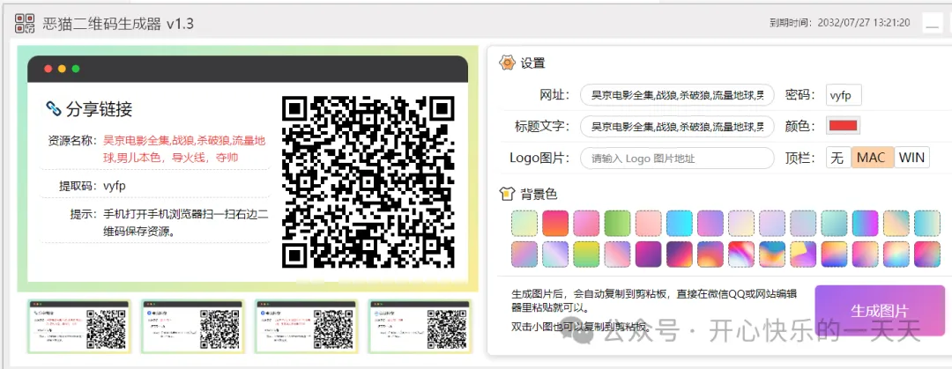Select the grey-lavender swatch, tenth in top row
The width and height of the screenshot is (952, 369).
click(x=803, y=223)
